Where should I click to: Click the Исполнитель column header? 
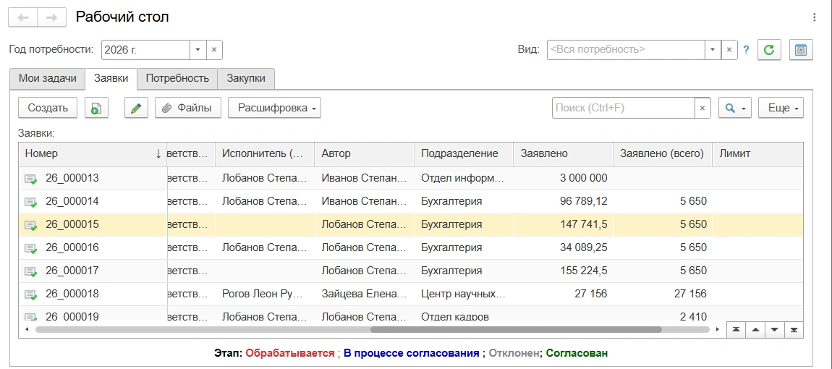pyautogui.click(x=266, y=154)
